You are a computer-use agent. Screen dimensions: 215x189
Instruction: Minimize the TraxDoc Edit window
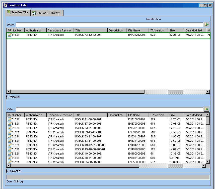tap(201, 5)
